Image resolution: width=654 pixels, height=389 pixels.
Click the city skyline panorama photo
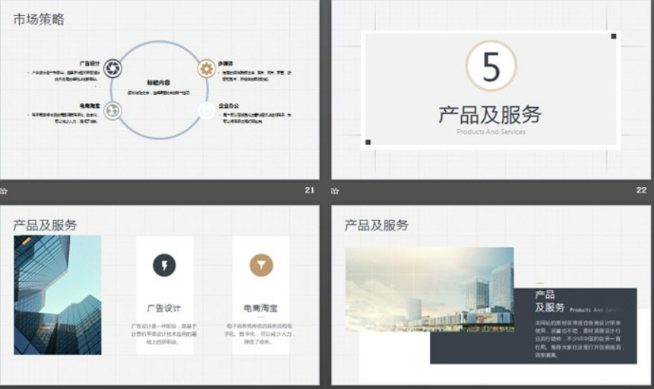[430, 289]
